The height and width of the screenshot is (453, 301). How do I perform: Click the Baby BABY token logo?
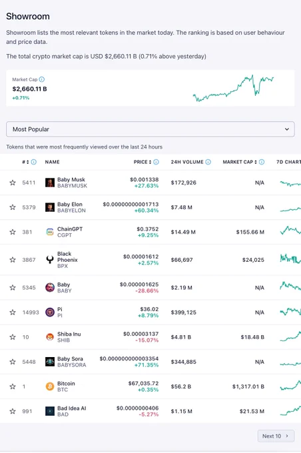(x=50, y=288)
